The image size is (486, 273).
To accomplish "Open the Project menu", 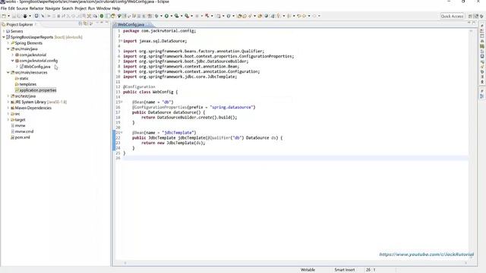I will coord(80,8).
